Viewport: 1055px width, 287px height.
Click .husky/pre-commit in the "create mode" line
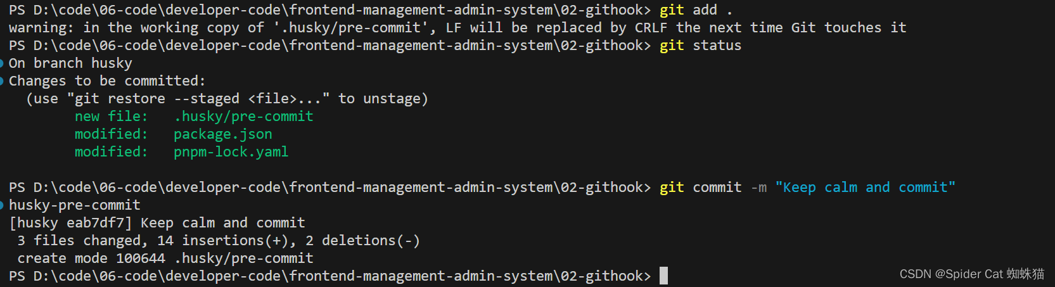[243, 258]
